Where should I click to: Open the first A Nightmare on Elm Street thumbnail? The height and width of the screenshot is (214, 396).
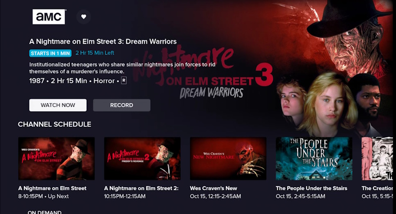point(56,159)
